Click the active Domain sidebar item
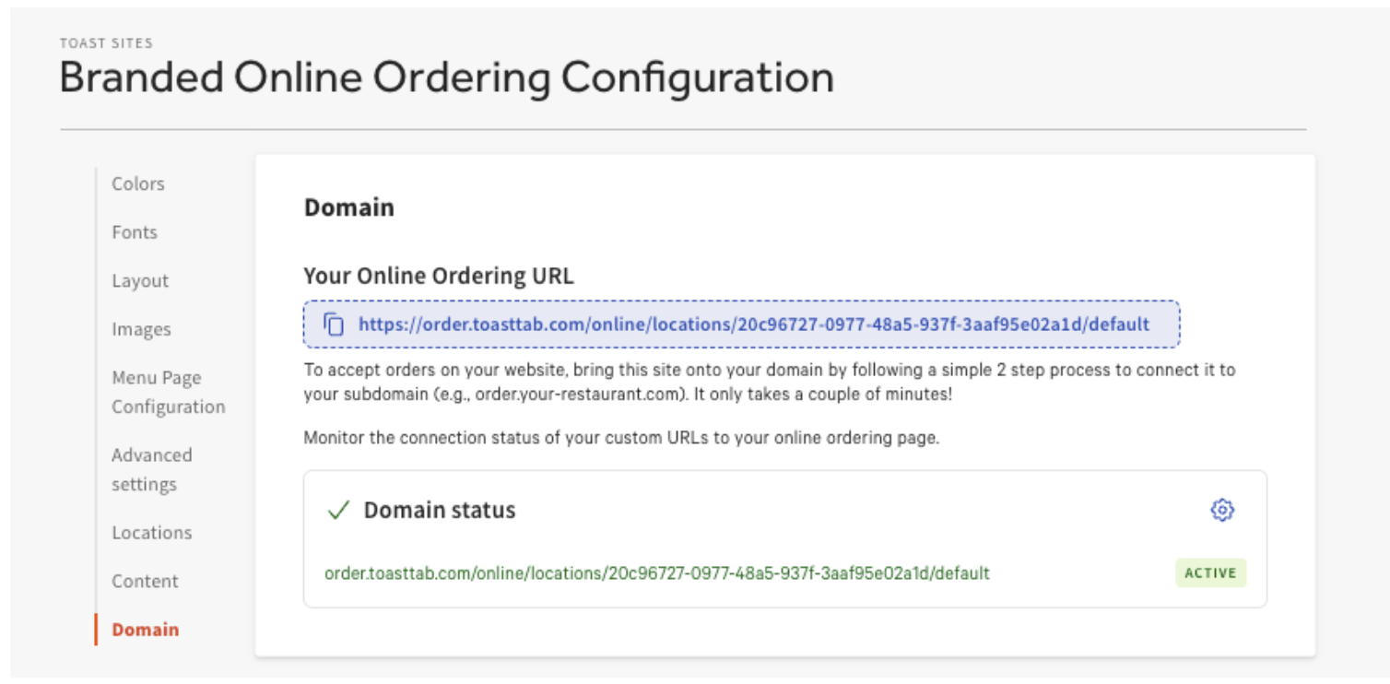 tap(146, 630)
